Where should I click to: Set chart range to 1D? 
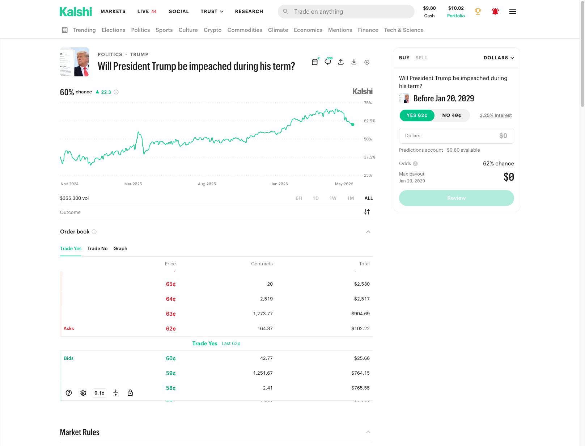click(315, 198)
